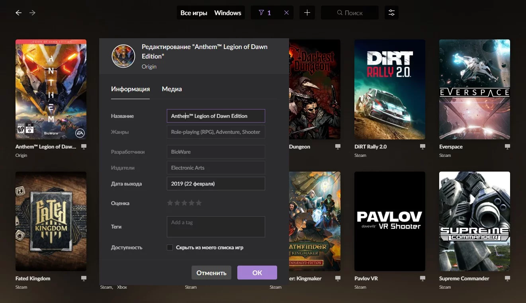The width and height of the screenshot is (526, 303).
Task: Open the Pavlov VR cover
Action: (x=390, y=221)
